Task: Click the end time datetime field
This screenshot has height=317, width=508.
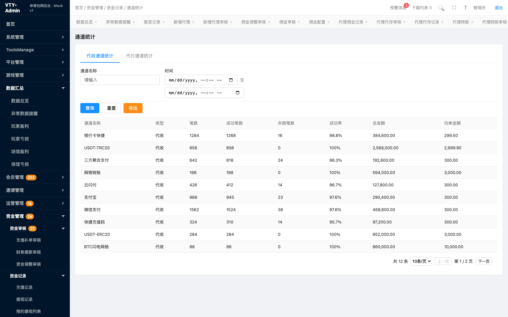Action: click(204, 93)
